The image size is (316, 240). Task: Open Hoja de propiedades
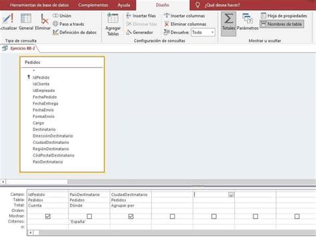pos(284,16)
